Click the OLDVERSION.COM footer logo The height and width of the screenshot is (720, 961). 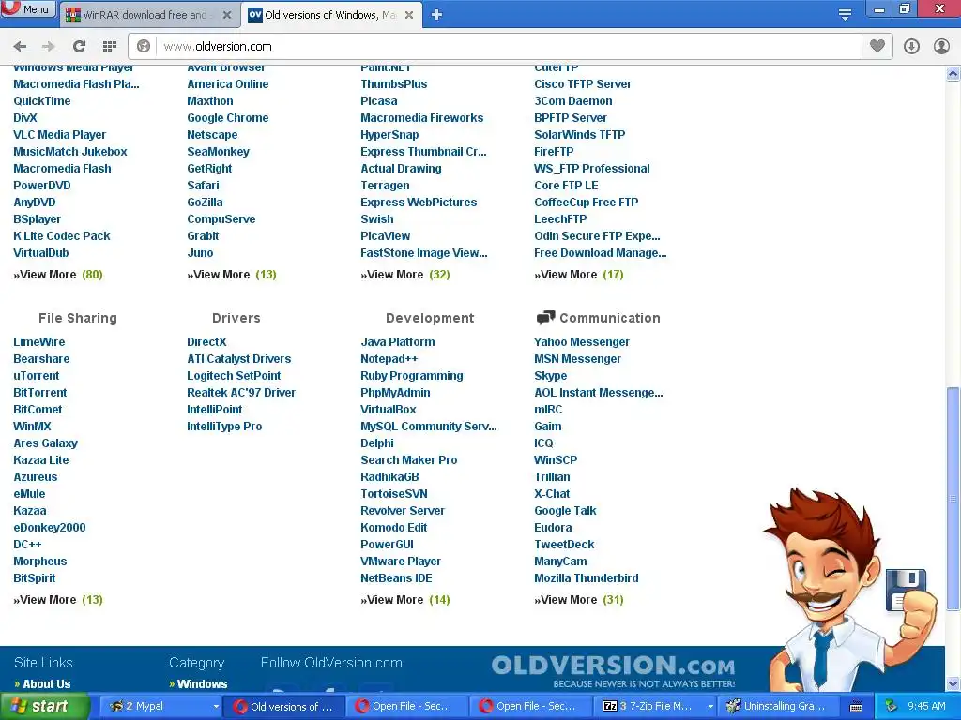pos(613,670)
